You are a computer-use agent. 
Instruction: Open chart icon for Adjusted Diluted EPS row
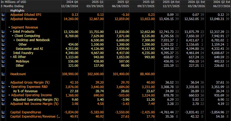tap(3, 15)
